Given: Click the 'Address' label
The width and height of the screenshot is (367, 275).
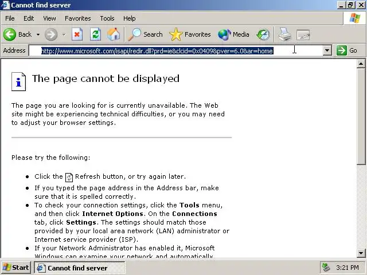Looking at the screenshot, I should pyautogui.click(x=14, y=50).
